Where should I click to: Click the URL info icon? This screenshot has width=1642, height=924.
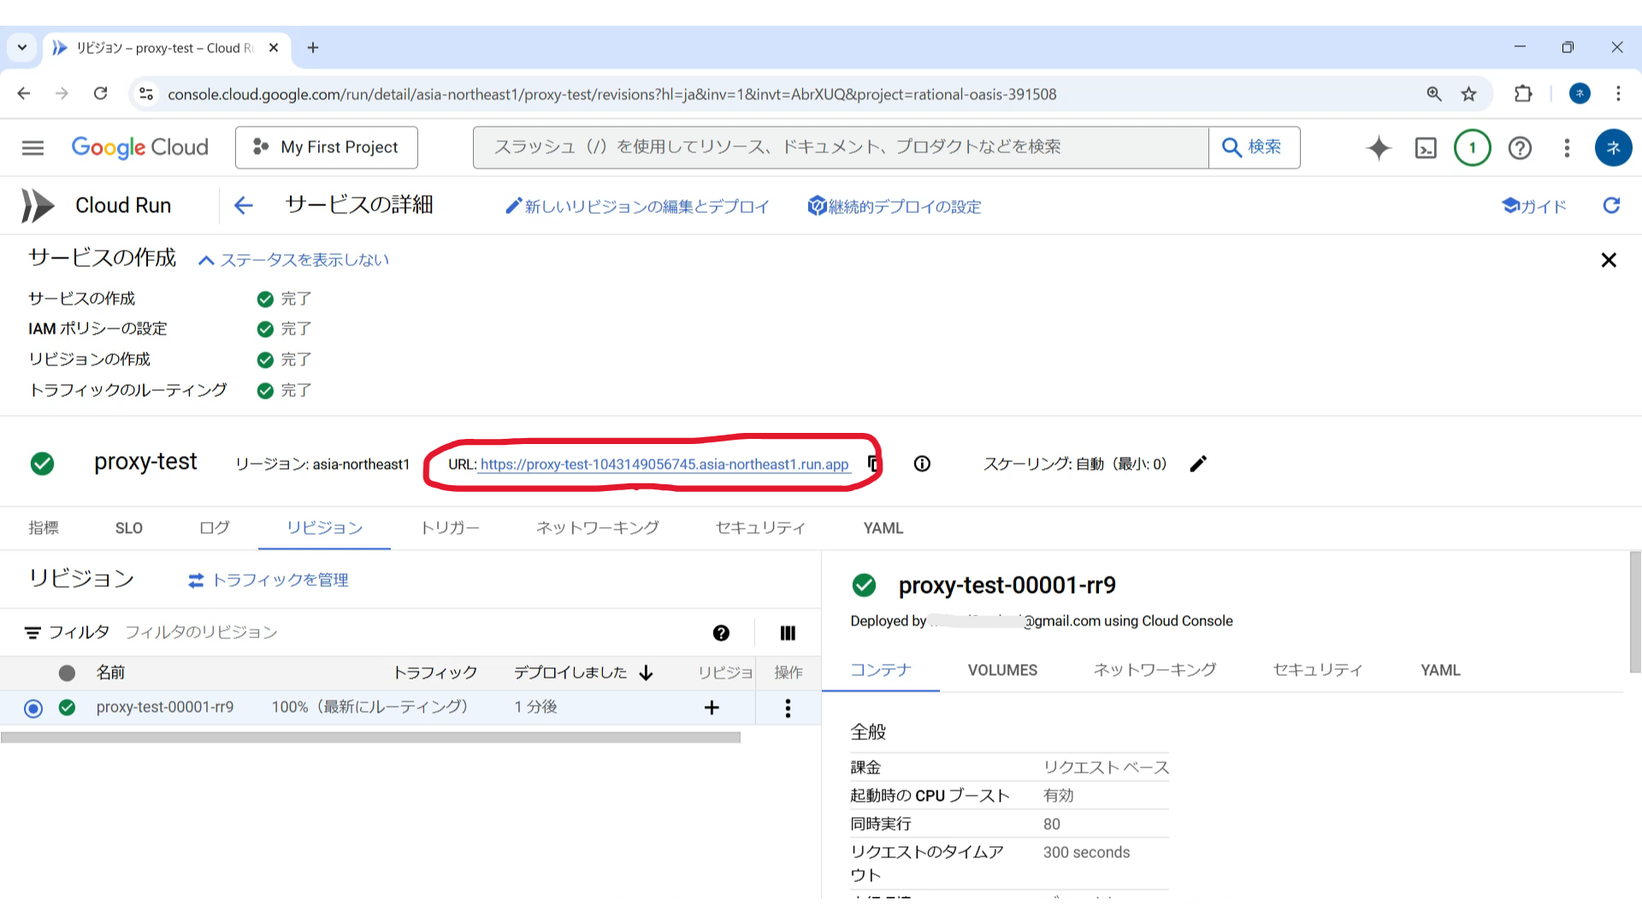922,464
